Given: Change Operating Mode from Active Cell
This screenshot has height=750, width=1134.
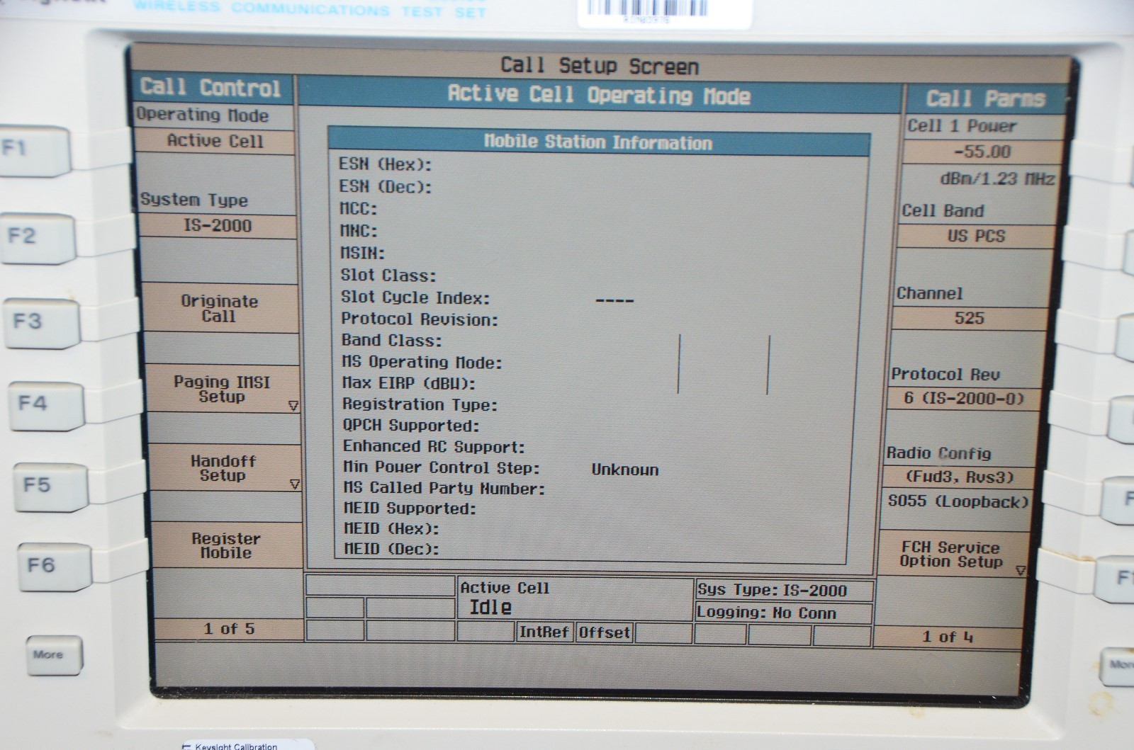Looking at the screenshot, I should [x=215, y=141].
